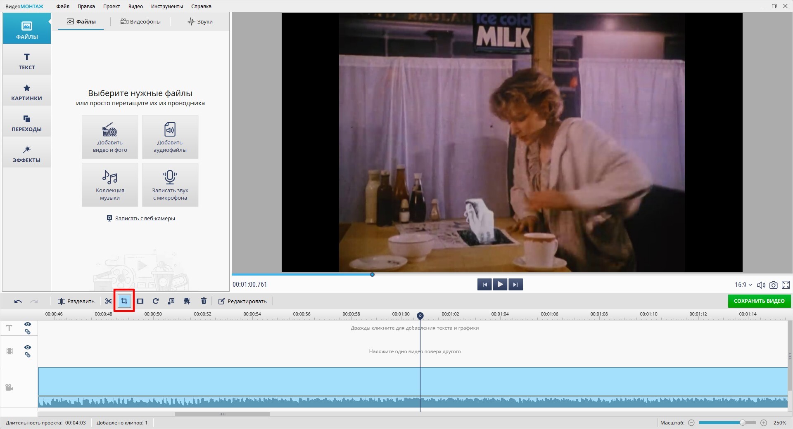
Task: Click the undo arrow
Action: pyautogui.click(x=18, y=301)
